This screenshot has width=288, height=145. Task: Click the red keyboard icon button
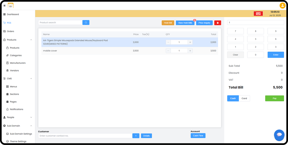258,14
